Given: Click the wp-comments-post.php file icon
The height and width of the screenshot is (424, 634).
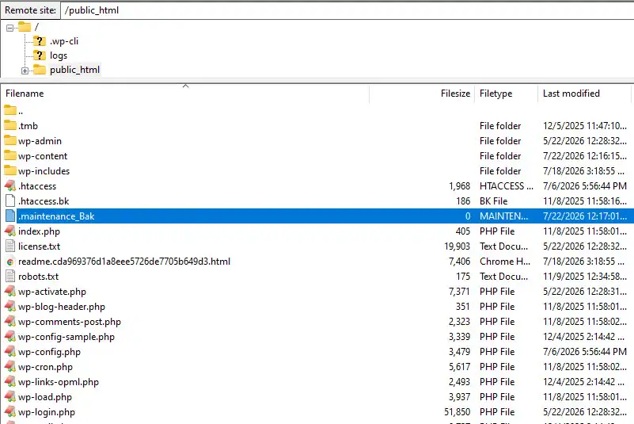Looking at the screenshot, I should tap(10, 322).
